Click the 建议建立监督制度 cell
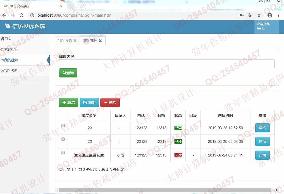The height and width of the screenshot is (194, 284). (89, 155)
